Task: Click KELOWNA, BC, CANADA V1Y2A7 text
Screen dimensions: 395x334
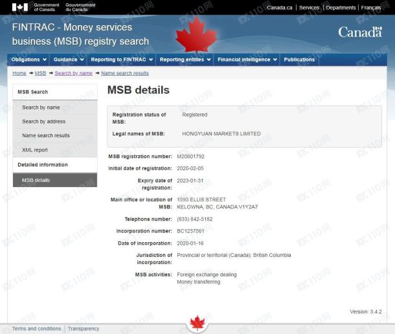Action: [x=218, y=206]
